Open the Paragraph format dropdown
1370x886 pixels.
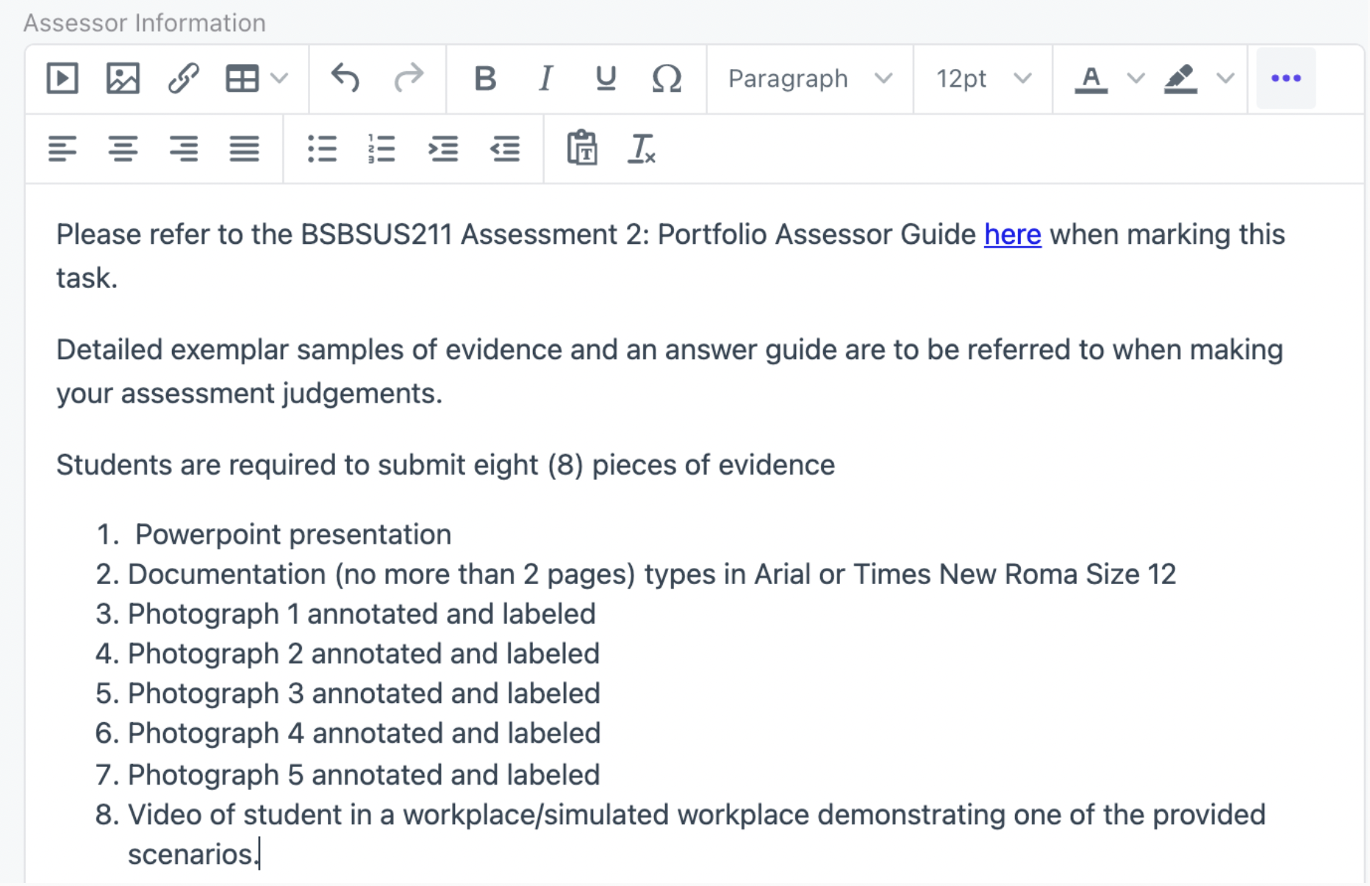coord(810,79)
